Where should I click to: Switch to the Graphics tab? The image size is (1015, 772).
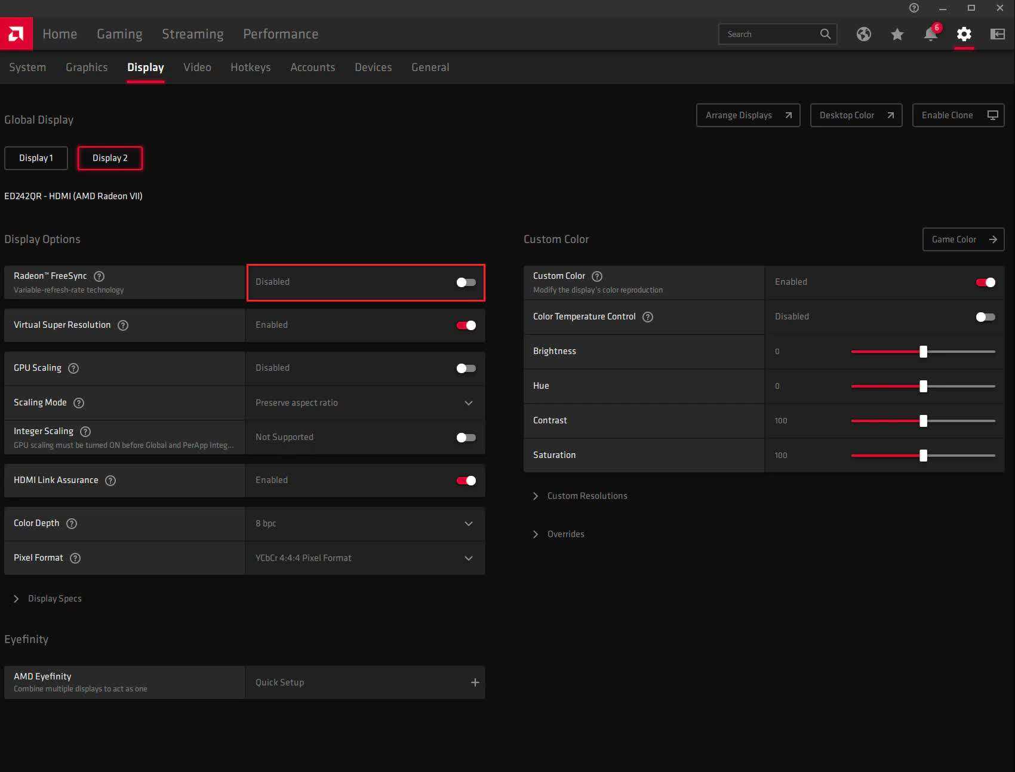[87, 67]
